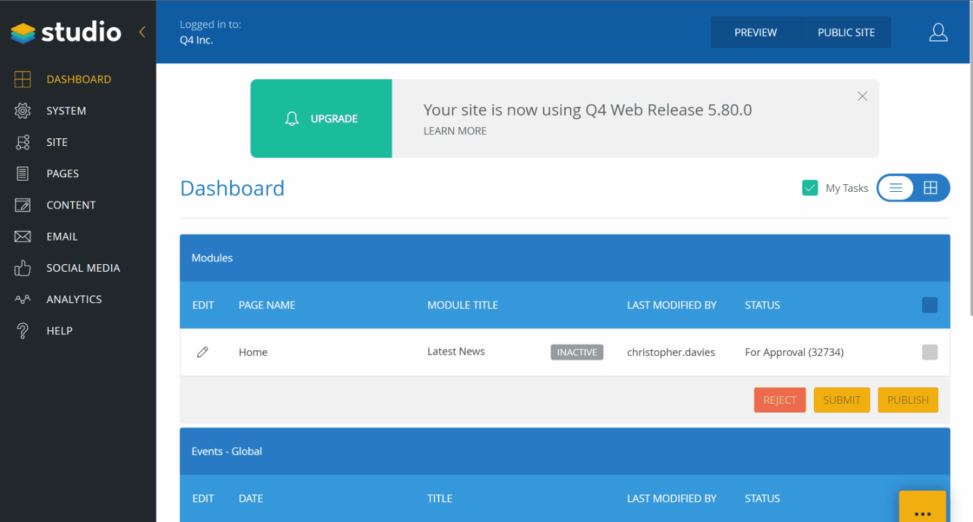Click the red Reject button
Viewport: 973px width, 522px height.
point(780,400)
